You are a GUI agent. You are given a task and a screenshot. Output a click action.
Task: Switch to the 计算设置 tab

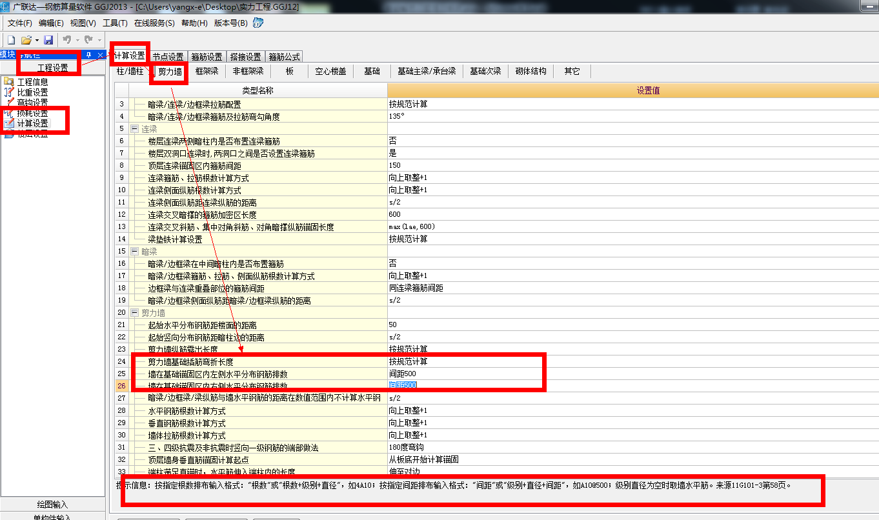click(130, 55)
